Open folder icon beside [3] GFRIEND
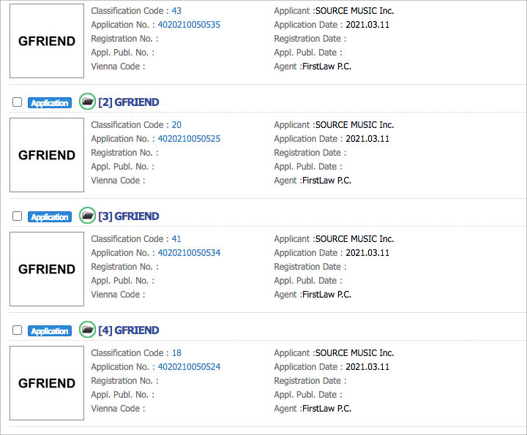 pyautogui.click(x=87, y=216)
